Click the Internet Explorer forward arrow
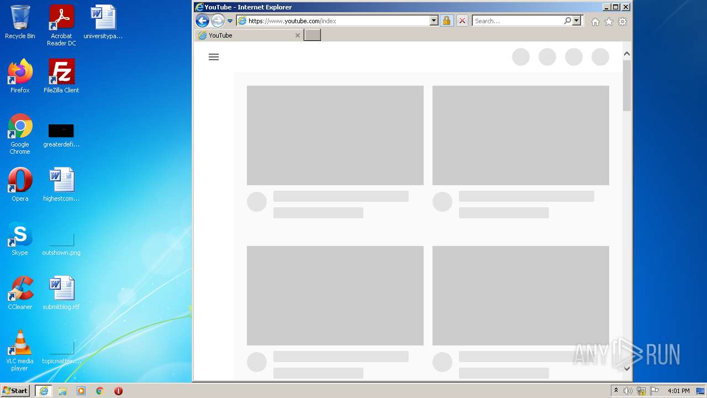The height and width of the screenshot is (398, 707). tap(218, 21)
